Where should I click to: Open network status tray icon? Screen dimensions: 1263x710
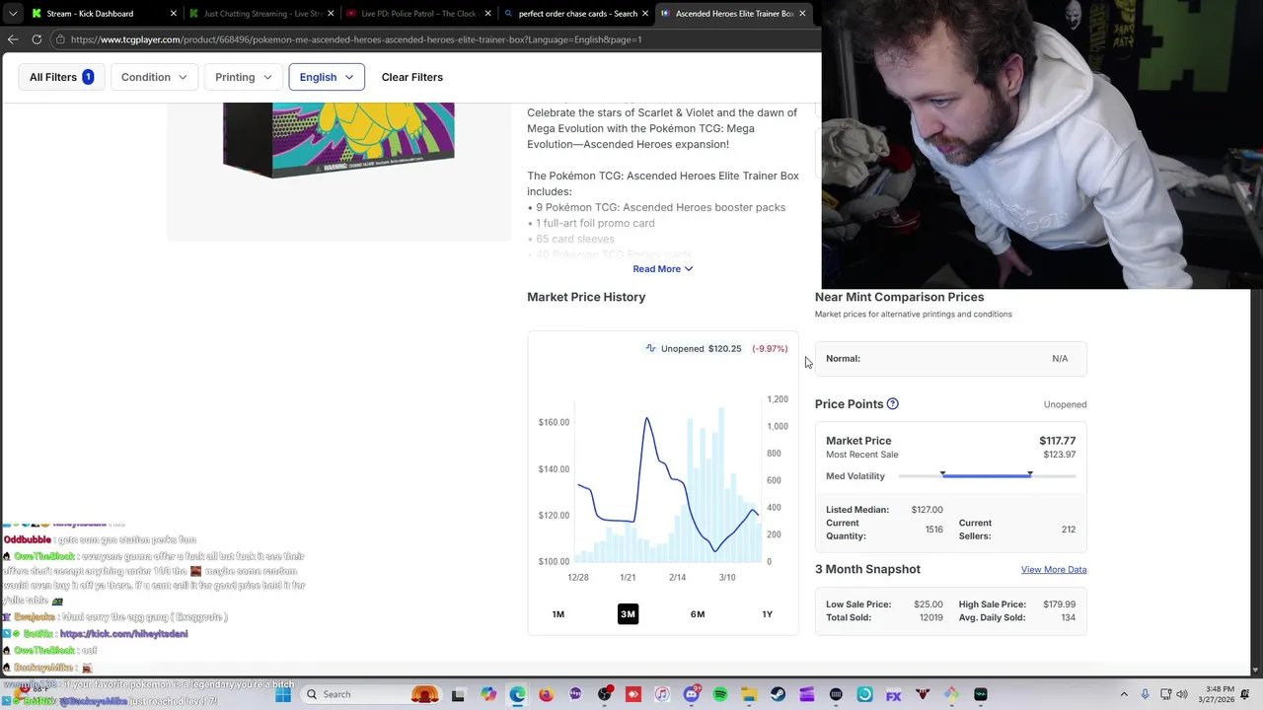pos(1166,694)
